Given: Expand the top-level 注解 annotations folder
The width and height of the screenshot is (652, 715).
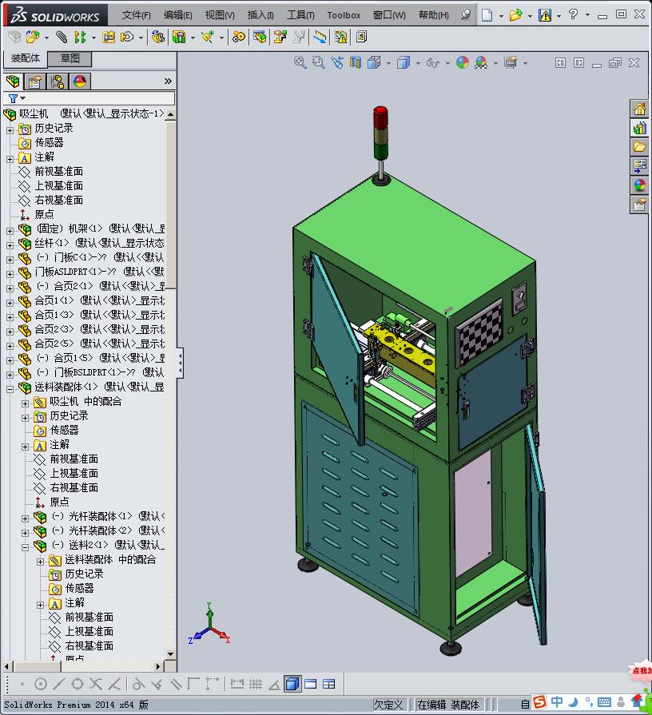Looking at the screenshot, I should (x=10, y=159).
